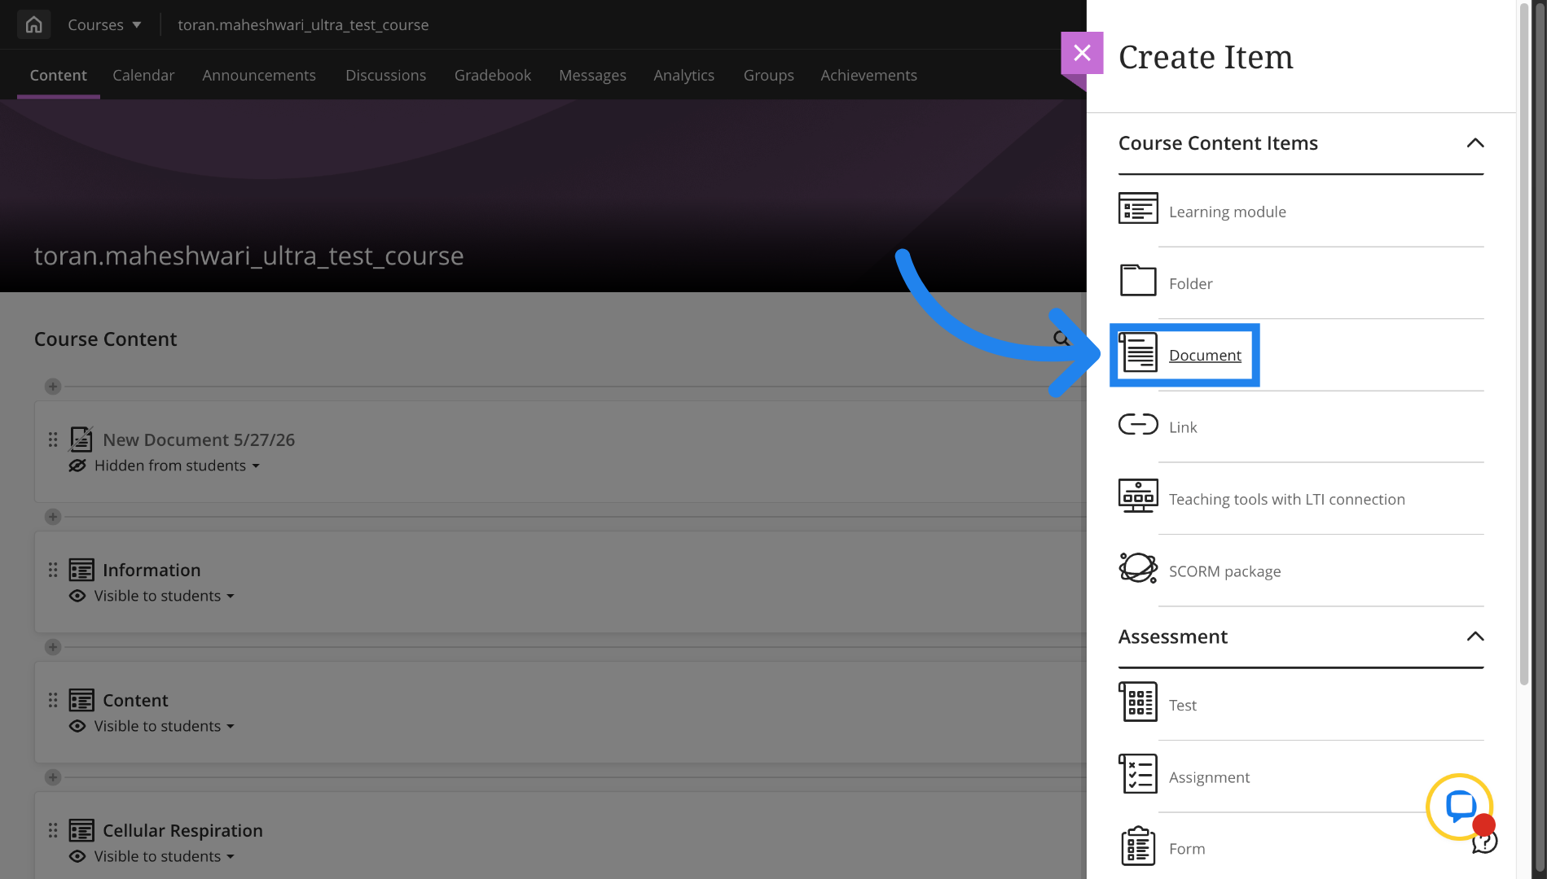This screenshot has width=1547, height=879.
Task: Click the Content module icon
Action: point(81,700)
